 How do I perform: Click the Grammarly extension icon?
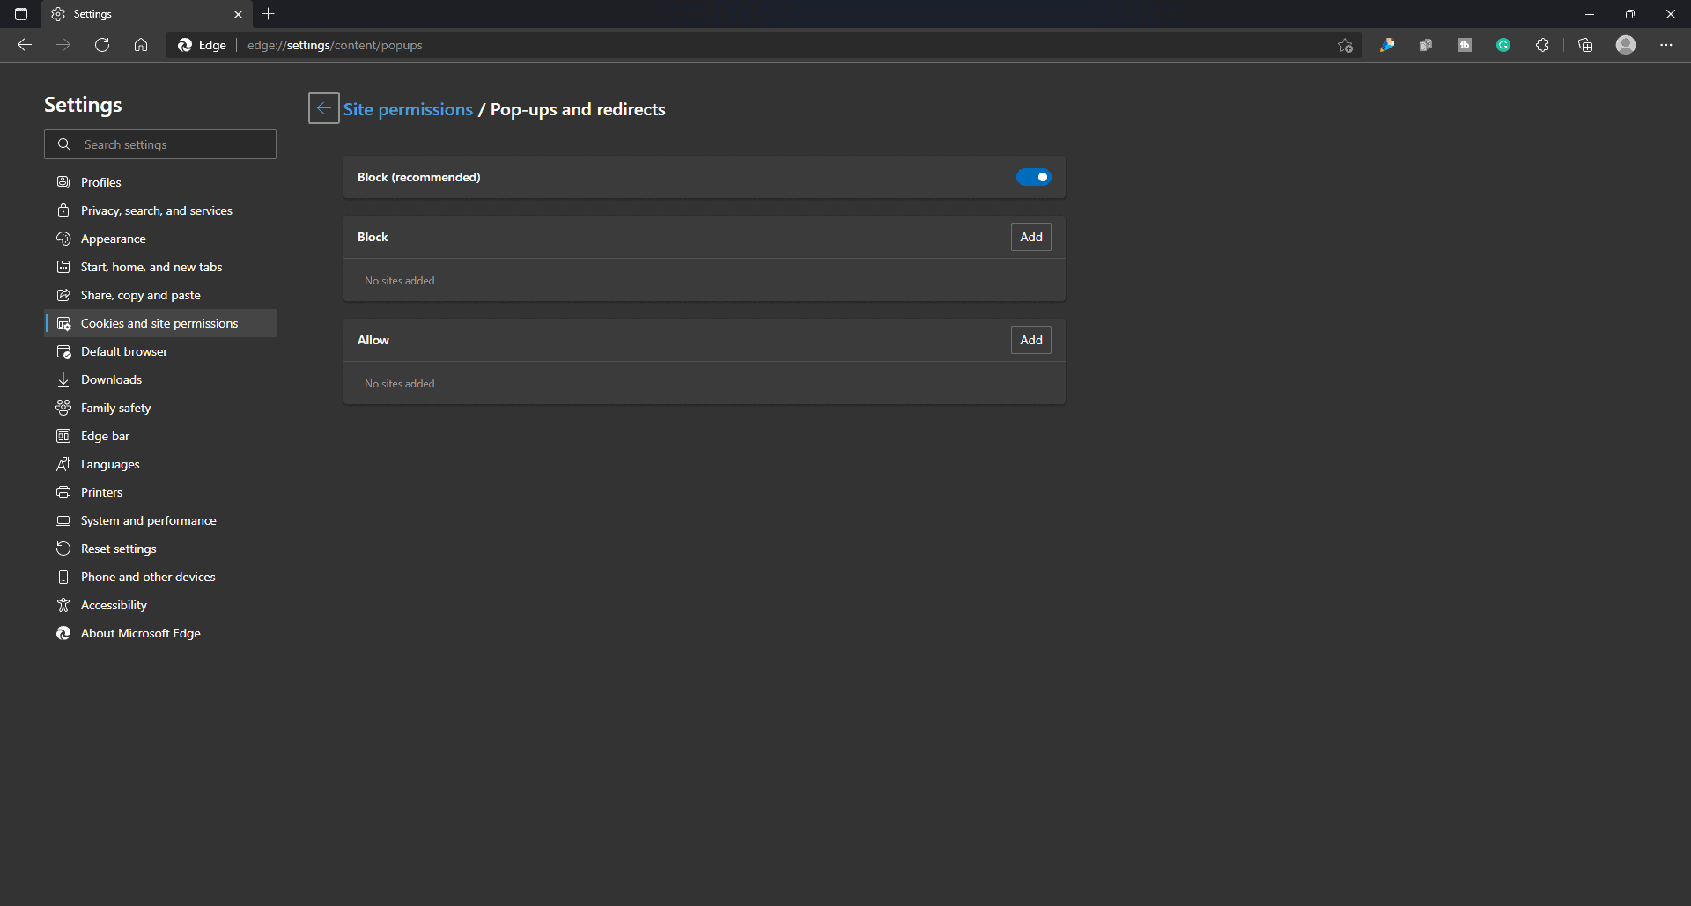[1503, 45]
